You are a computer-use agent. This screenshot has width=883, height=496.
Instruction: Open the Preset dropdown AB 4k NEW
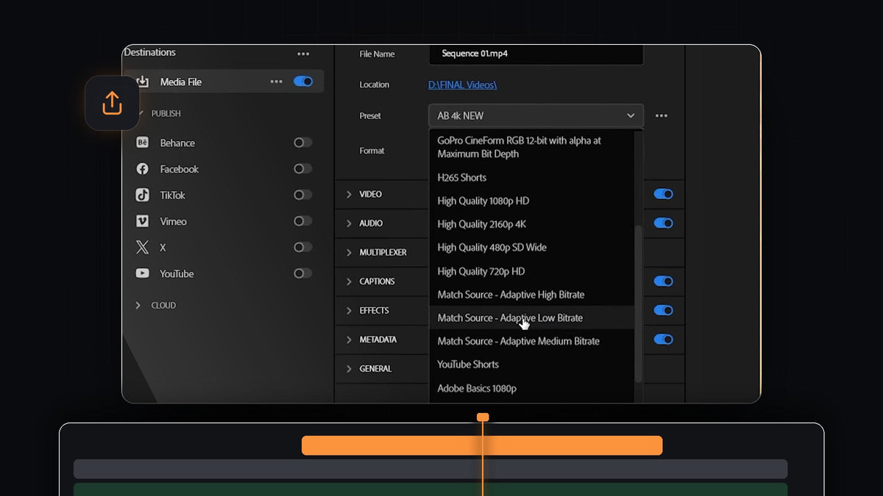536,115
